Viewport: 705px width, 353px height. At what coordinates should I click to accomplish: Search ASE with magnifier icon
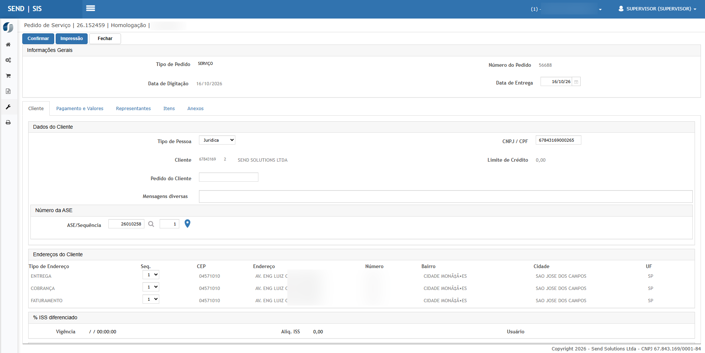(151, 224)
